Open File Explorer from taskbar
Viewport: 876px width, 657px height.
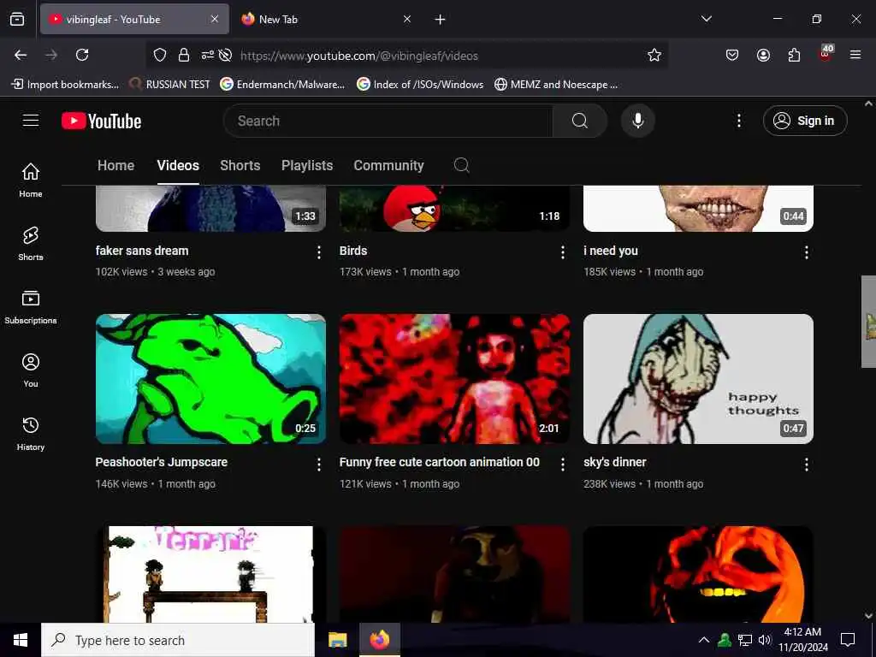(337, 640)
